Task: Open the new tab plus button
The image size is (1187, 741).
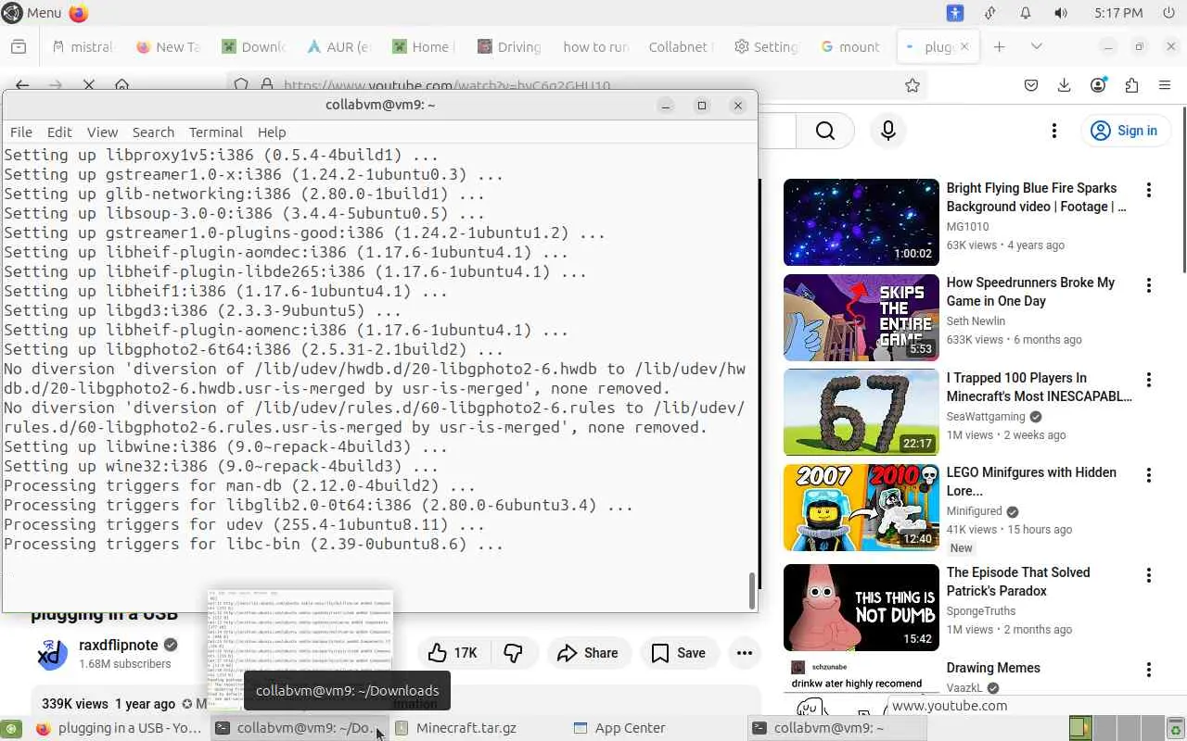Action: 999,47
